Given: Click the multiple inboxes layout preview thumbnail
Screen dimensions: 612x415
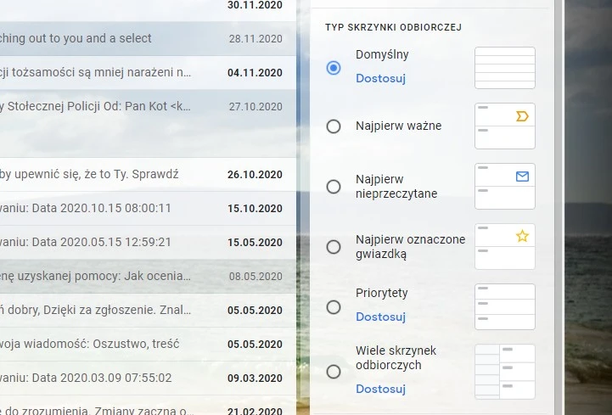Looking at the screenshot, I should (x=504, y=372).
